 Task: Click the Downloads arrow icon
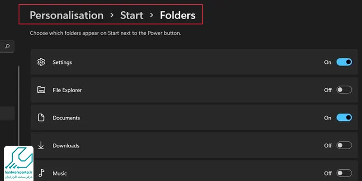click(x=41, y=145)
